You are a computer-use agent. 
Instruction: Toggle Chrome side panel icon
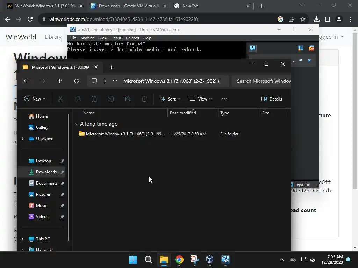pos(328,19)
